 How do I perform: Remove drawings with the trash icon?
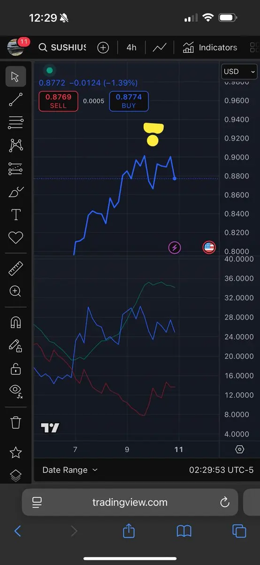tap(15, 422)
